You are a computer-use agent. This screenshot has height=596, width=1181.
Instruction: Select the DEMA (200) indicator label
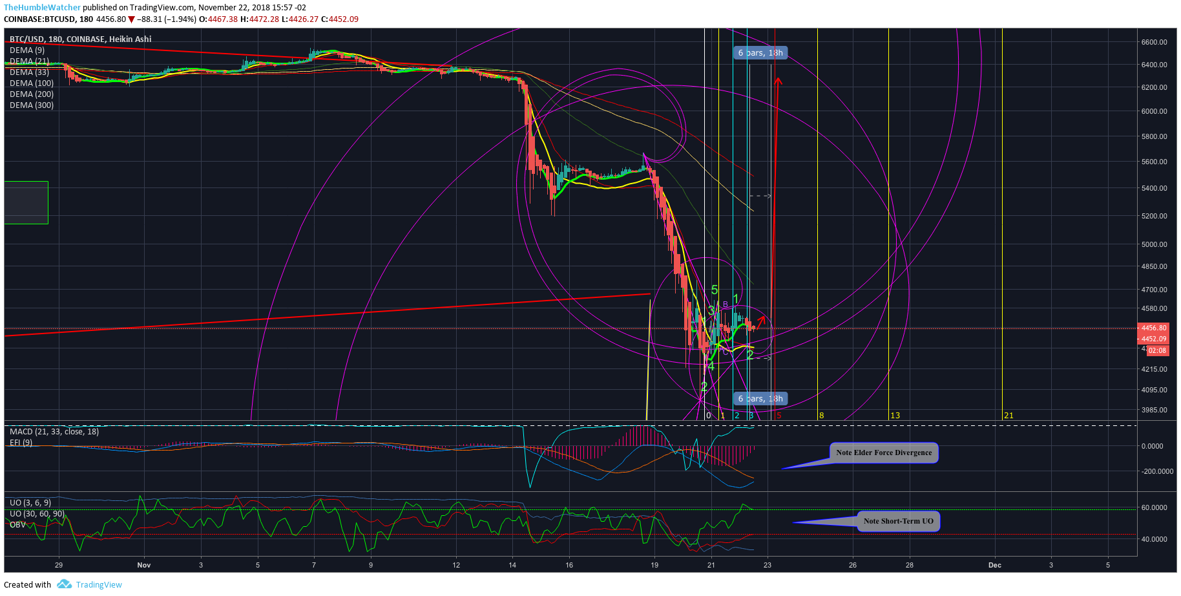[x=32, y=94]
